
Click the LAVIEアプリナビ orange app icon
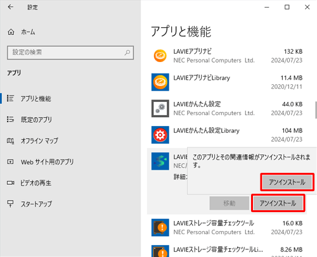point(160,56)
